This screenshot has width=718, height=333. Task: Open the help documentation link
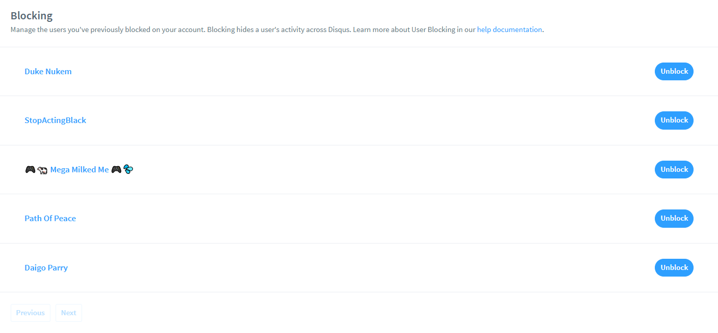[x=509, y=29]
